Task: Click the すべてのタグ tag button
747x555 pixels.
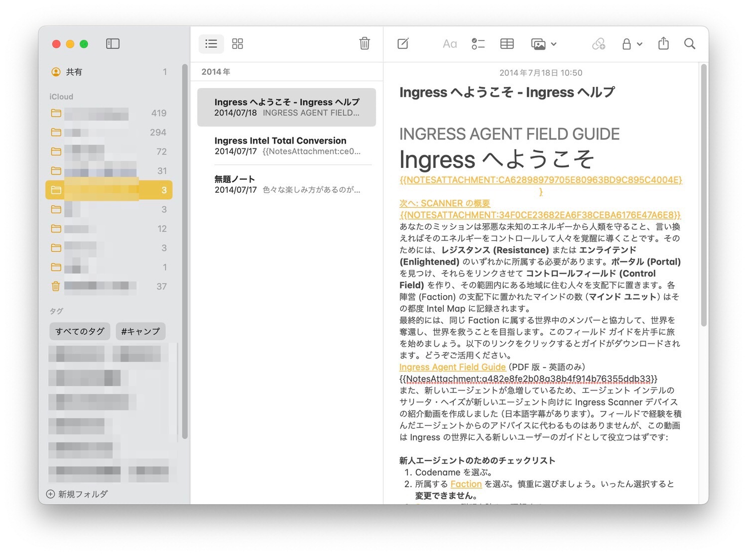Action: 80,331
